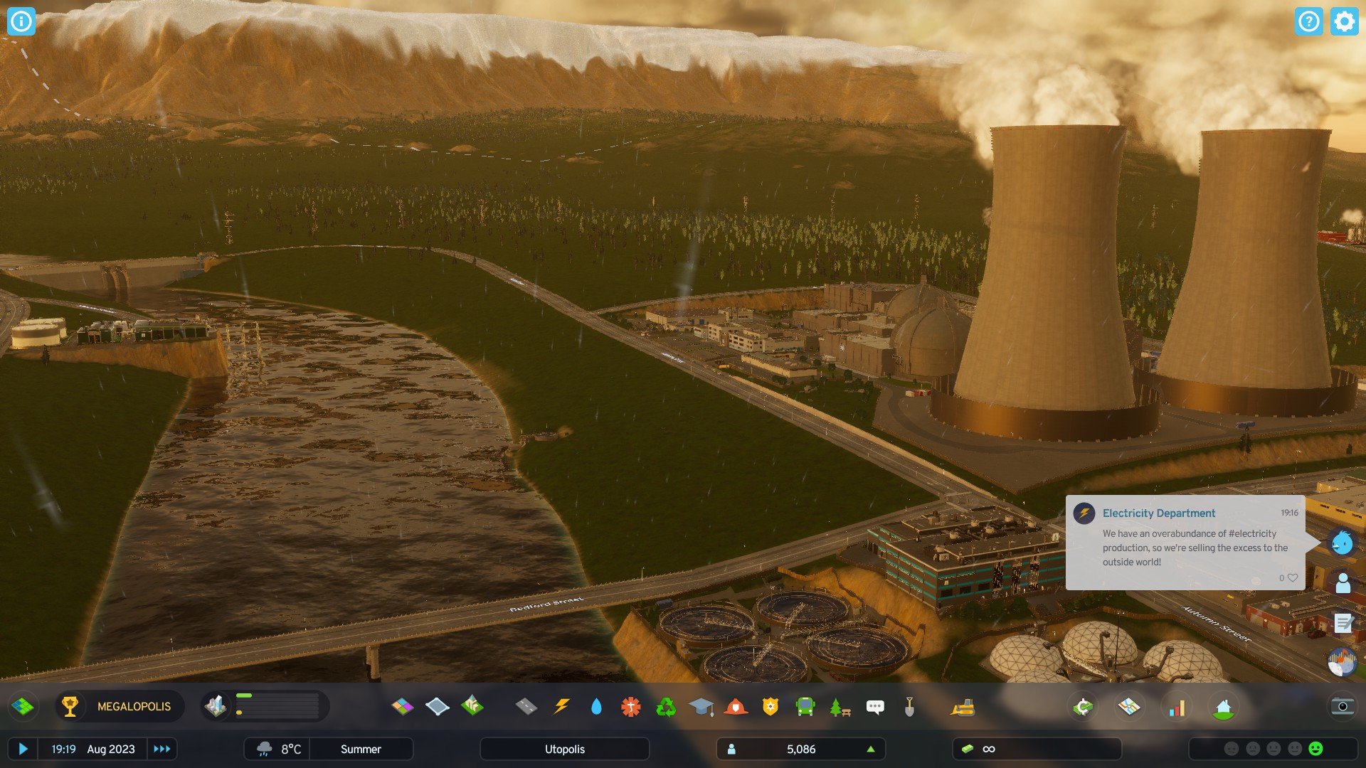1366x768 pixels.
Task: Change simulation speed with triple arrows
Action: (x=162, y=749)
